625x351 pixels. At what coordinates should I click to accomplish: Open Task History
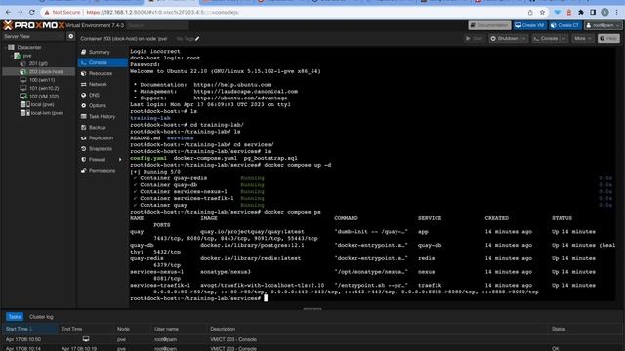103,116
